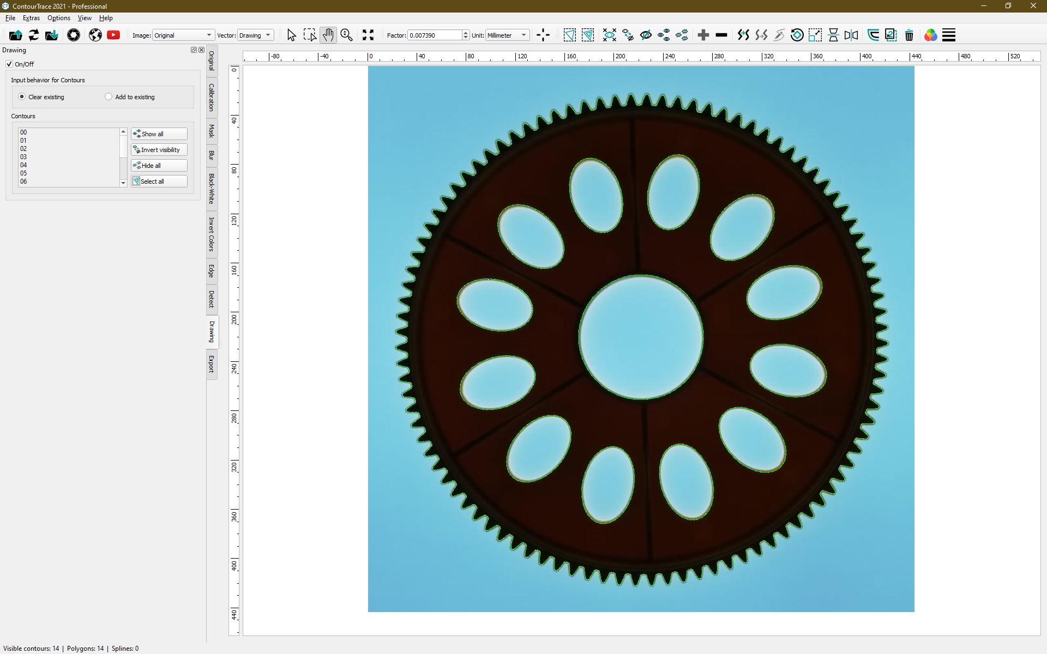This screenshot has width=1047, height=654.
Task: Select the zoom tool in toolbar
Action: click(346, 35)
